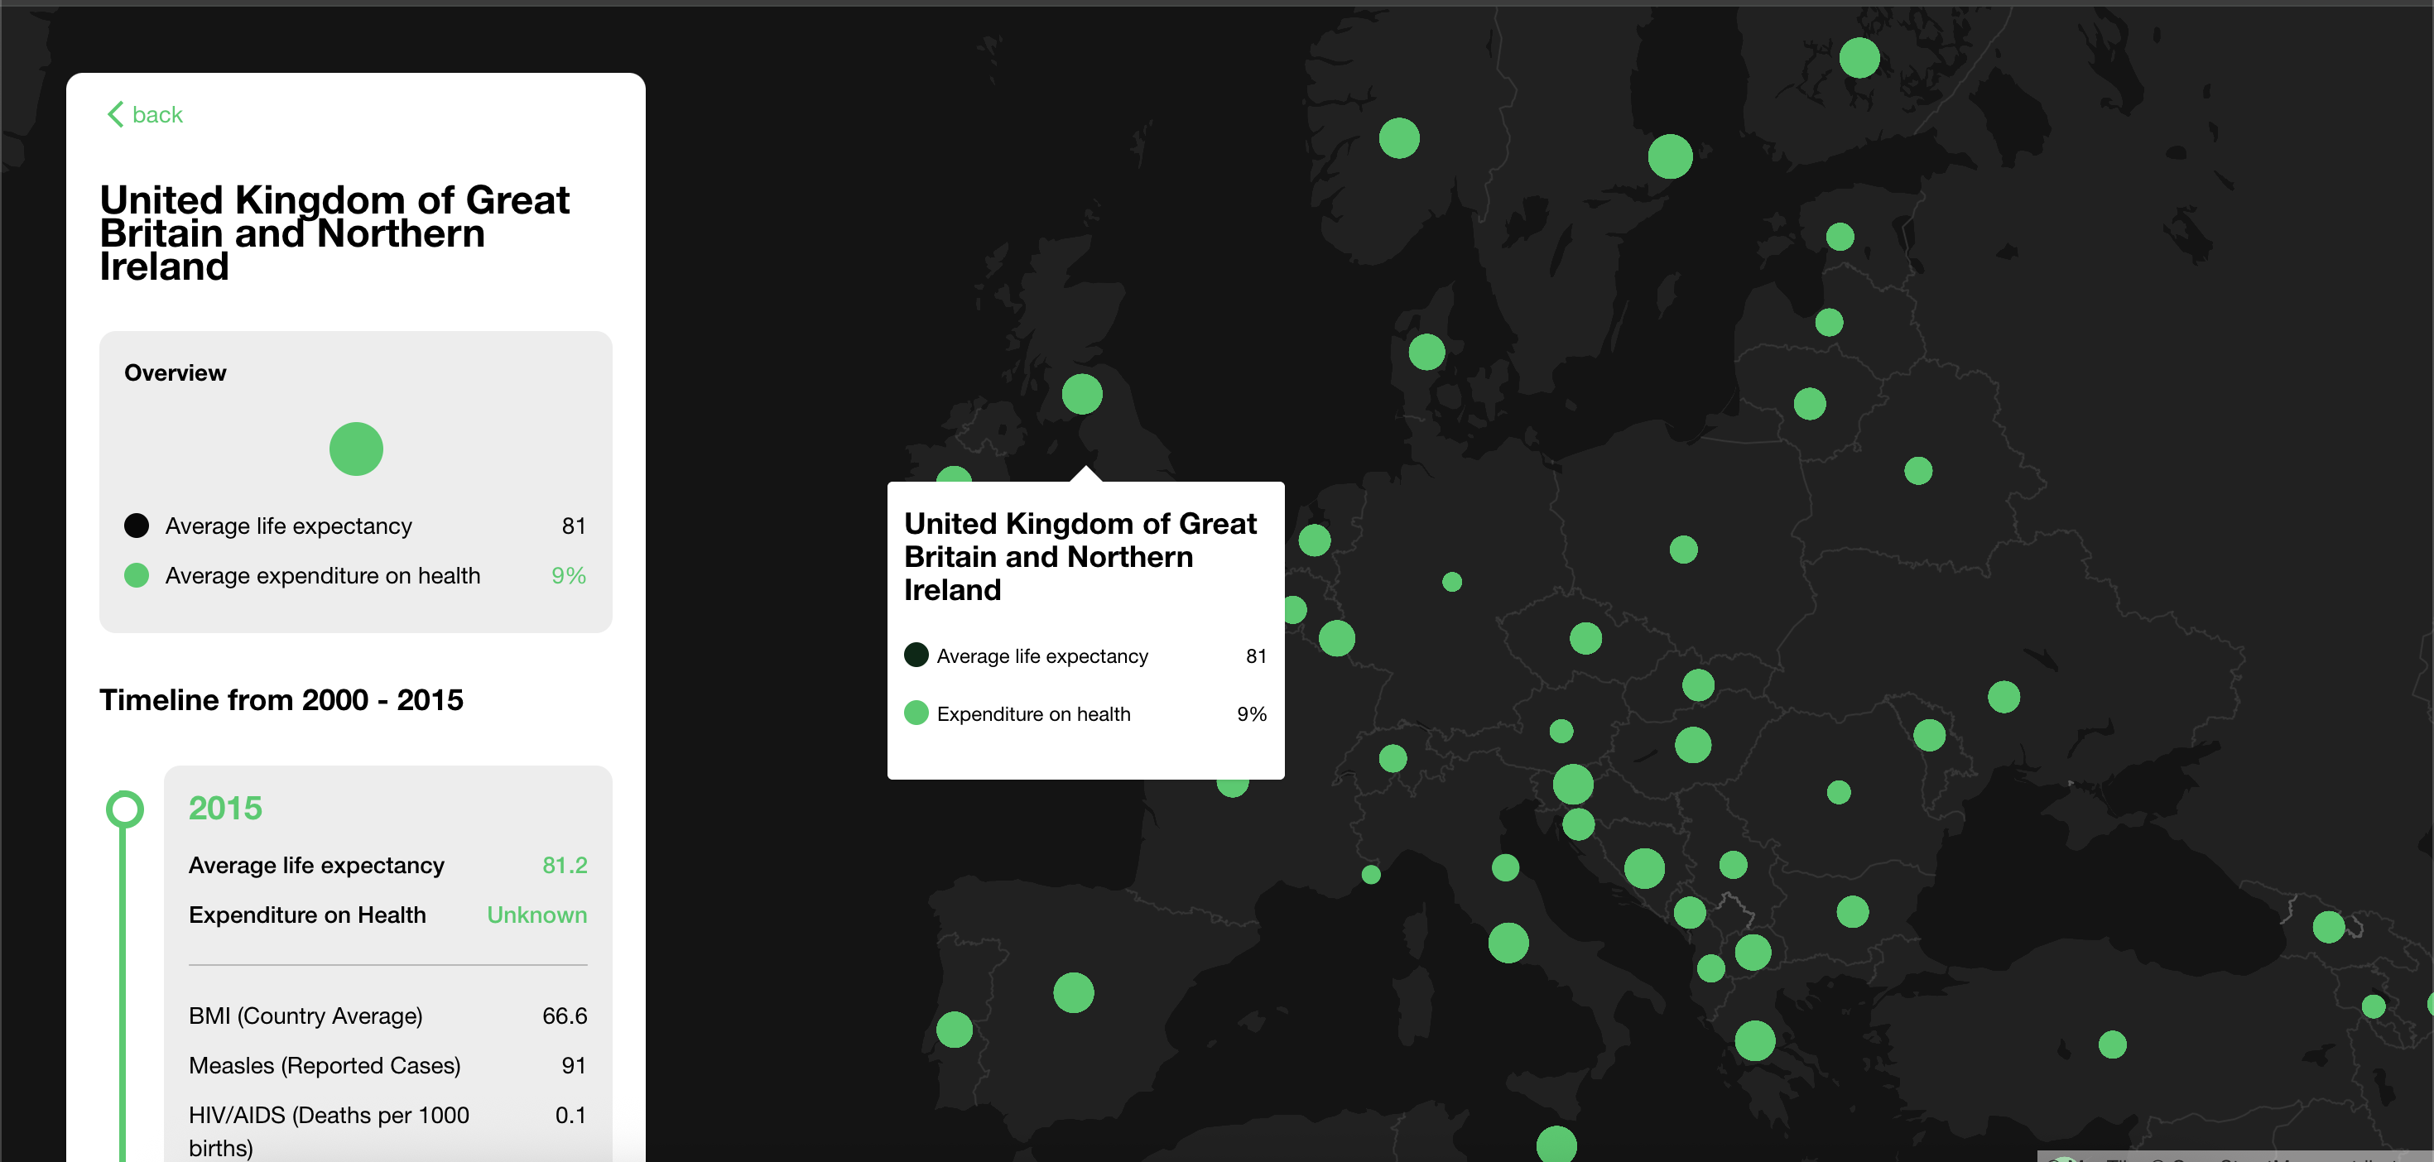Click the green 'back' link text
This screenshot has width=2434, height=1162.
point(156,114)
